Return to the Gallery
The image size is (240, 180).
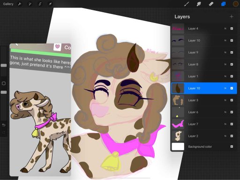pos(8,4)
